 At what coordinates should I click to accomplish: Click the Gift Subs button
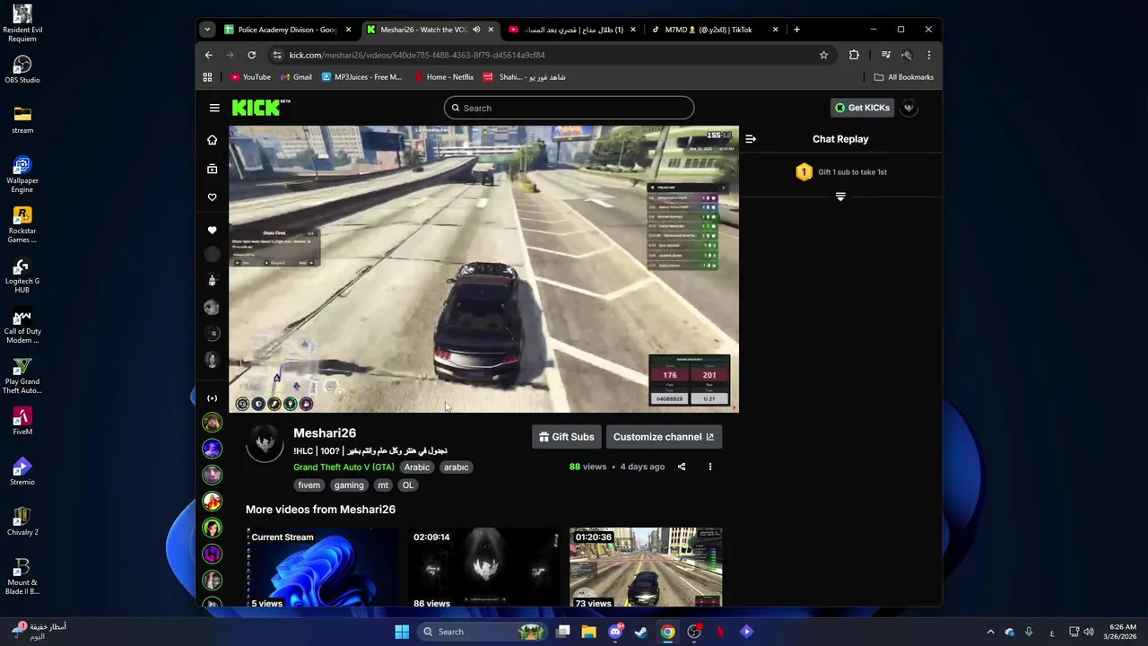click(566, 437)
